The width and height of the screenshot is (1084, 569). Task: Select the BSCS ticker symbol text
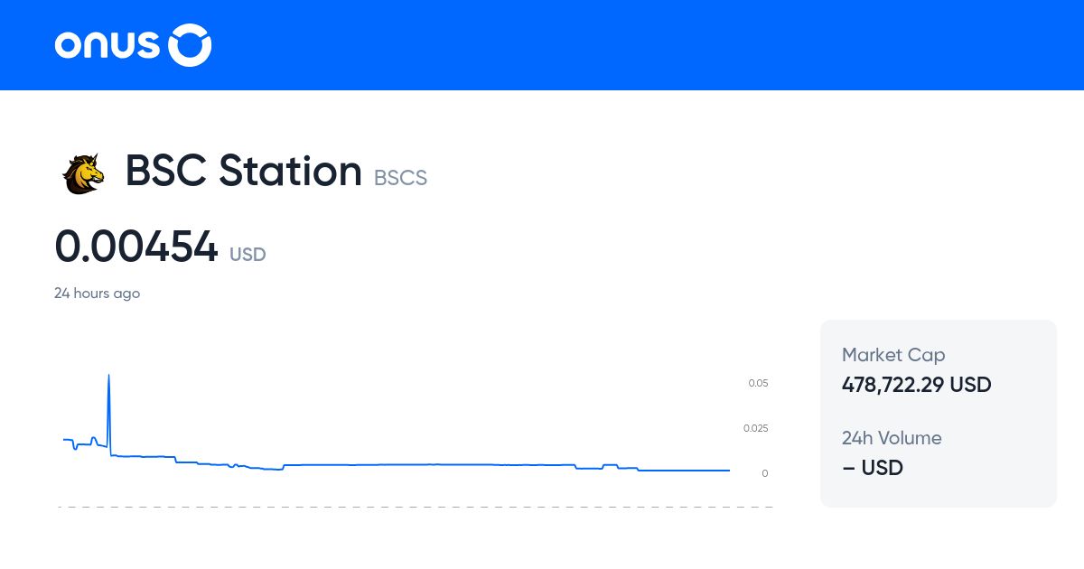[401, 177]
